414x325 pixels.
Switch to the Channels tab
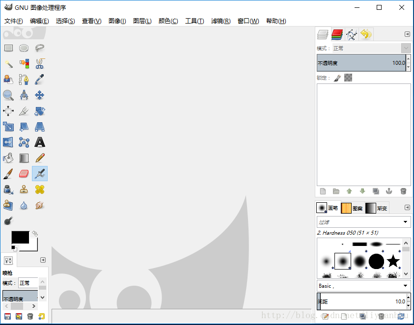[337, 34]
